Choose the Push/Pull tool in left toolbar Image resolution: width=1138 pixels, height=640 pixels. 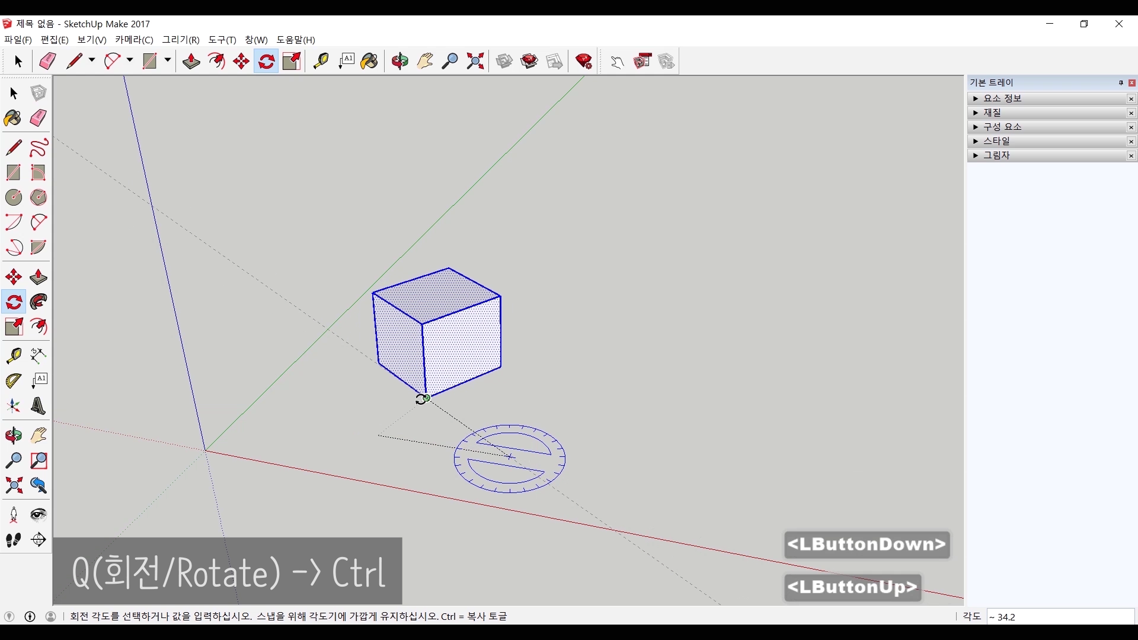pyautogui.click(x=39, y=277)
